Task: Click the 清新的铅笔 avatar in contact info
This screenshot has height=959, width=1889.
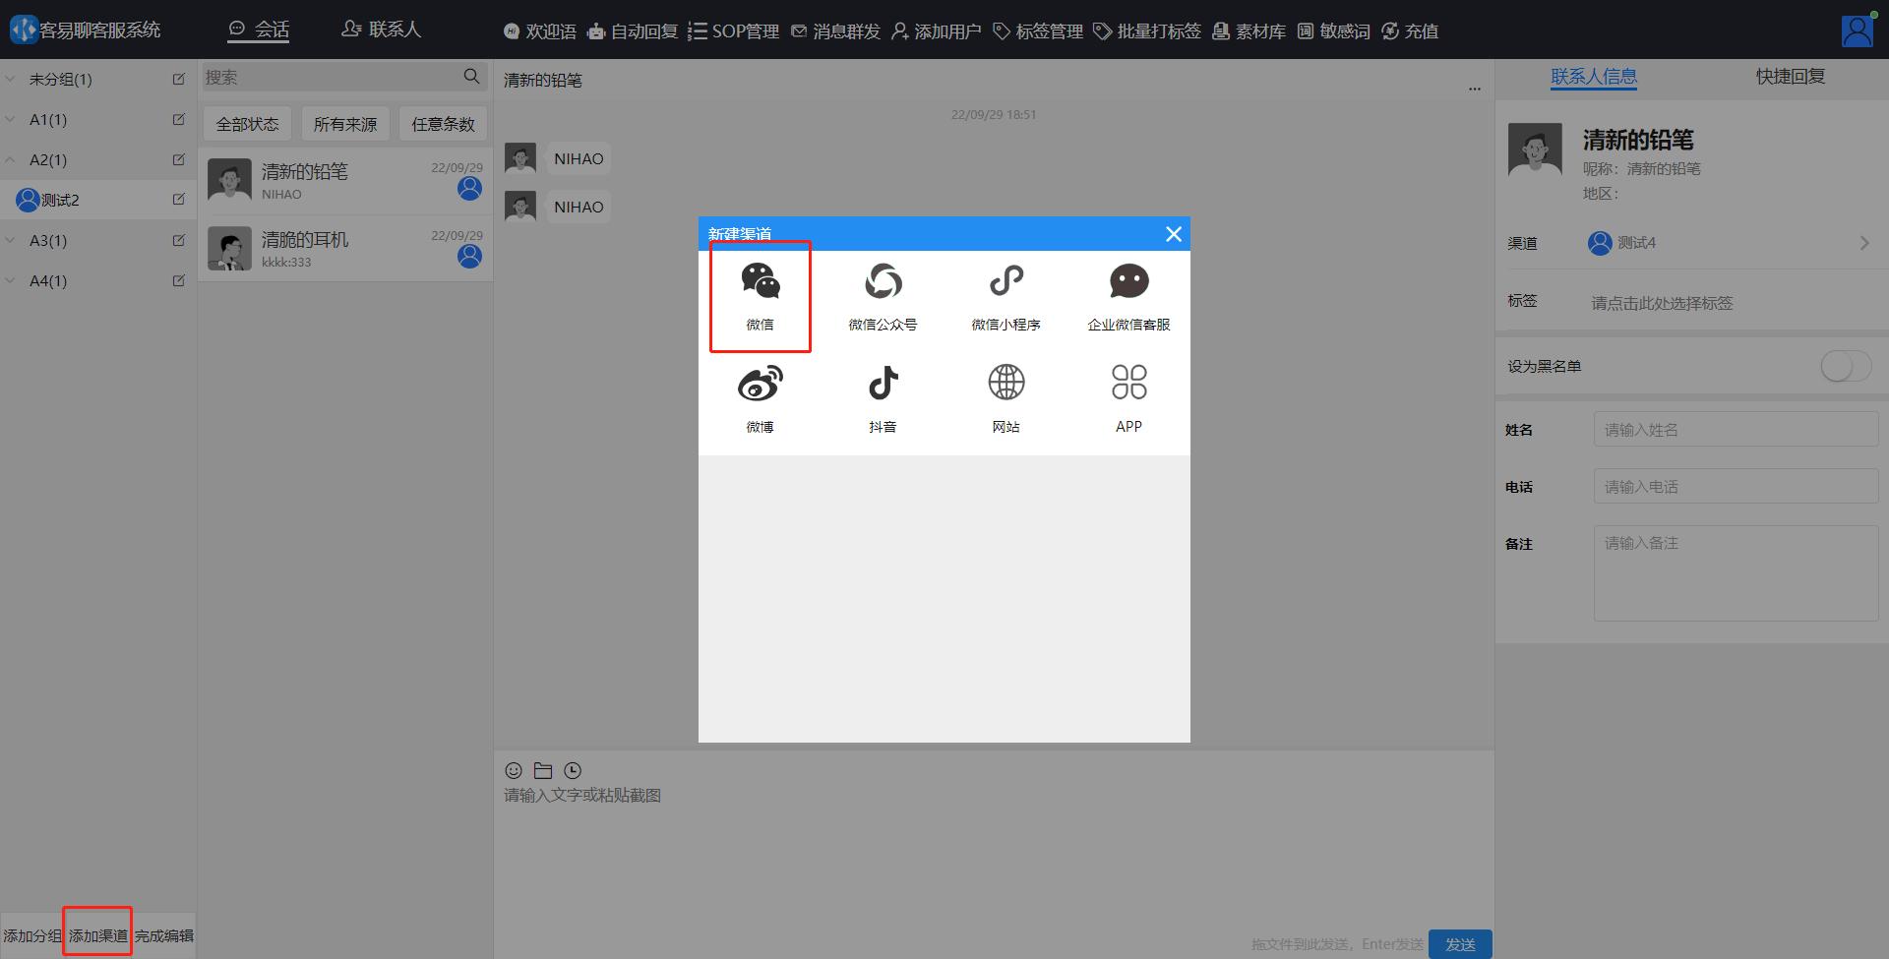Action: pyautogui.click(x=1535, y=150)
